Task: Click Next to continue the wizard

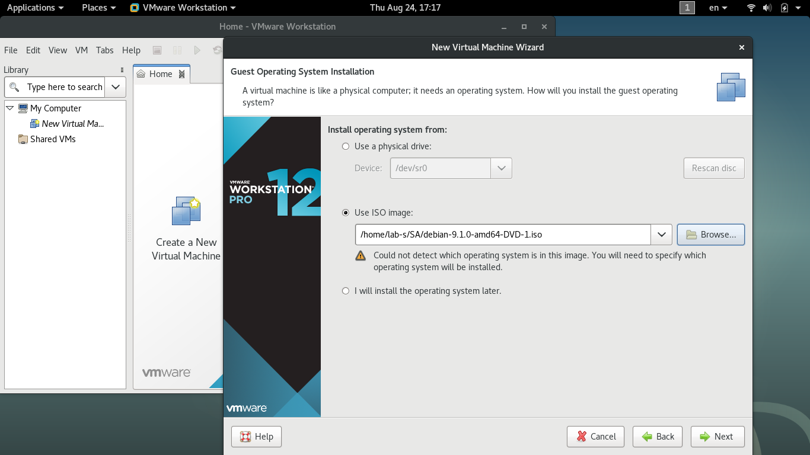Action: point(717,437)
